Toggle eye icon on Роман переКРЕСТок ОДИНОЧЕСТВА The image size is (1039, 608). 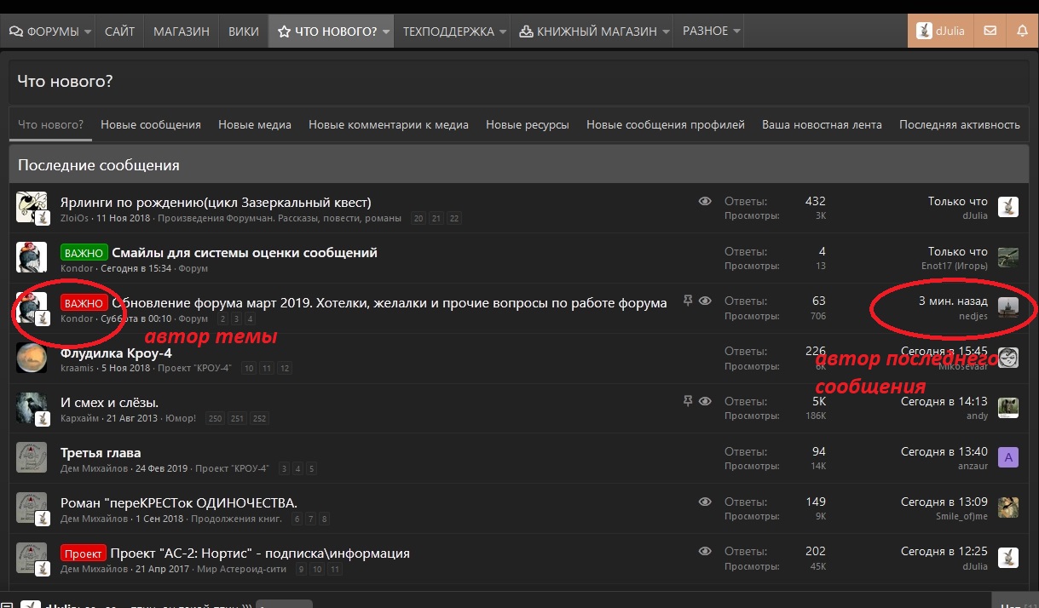[x=705, y=502]
